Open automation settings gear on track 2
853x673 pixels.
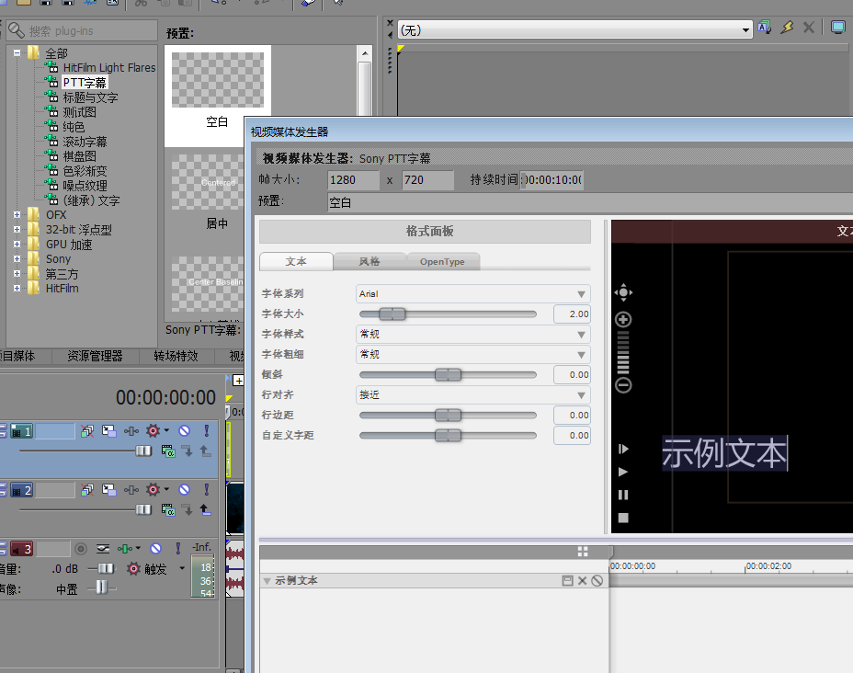[x=153, y=490]
